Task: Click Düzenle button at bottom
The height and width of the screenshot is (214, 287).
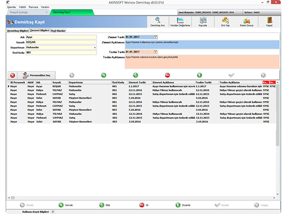Action: [183, 205]
